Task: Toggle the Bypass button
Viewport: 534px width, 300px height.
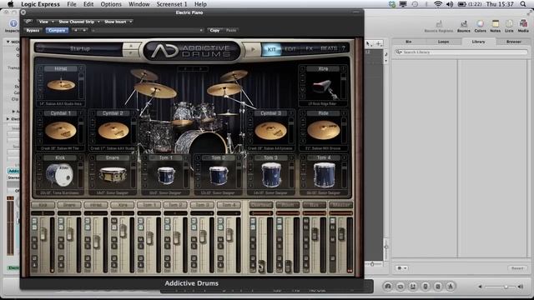Action: click(33, 30)
